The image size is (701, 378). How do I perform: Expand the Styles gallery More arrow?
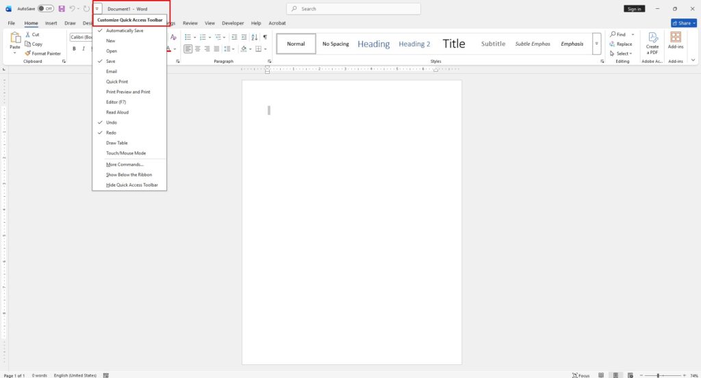(x=596, y=44)
